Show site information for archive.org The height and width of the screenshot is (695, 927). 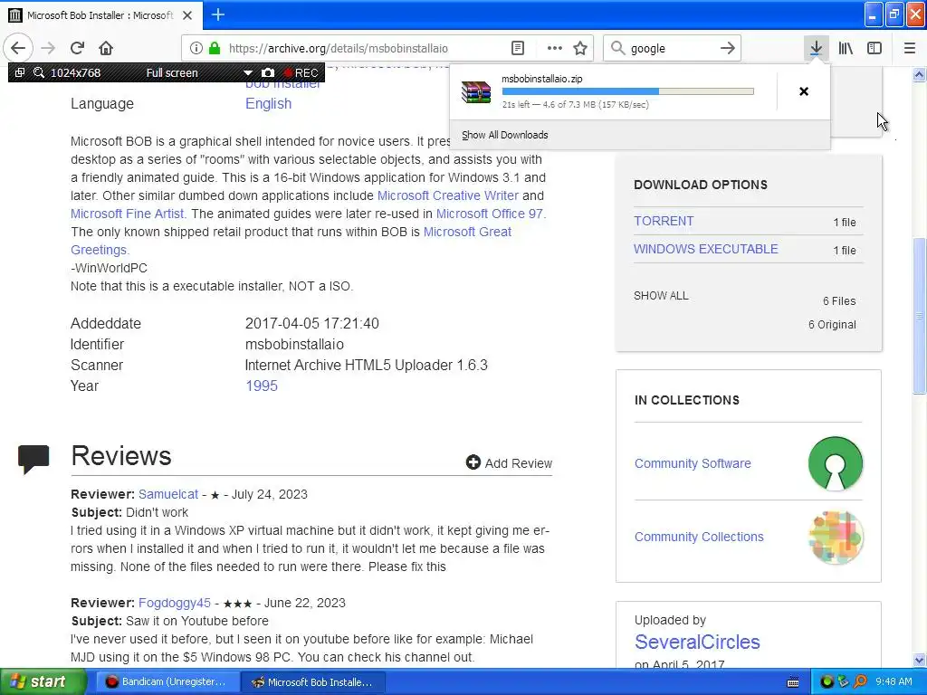(196, 48)
